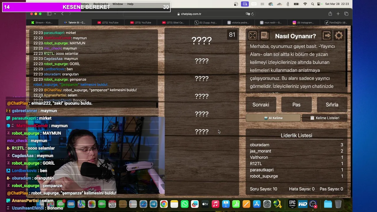The height and width of the screenshot is (212, 377).
Task: Open WD app from the dock
Action: pos(302,204)
